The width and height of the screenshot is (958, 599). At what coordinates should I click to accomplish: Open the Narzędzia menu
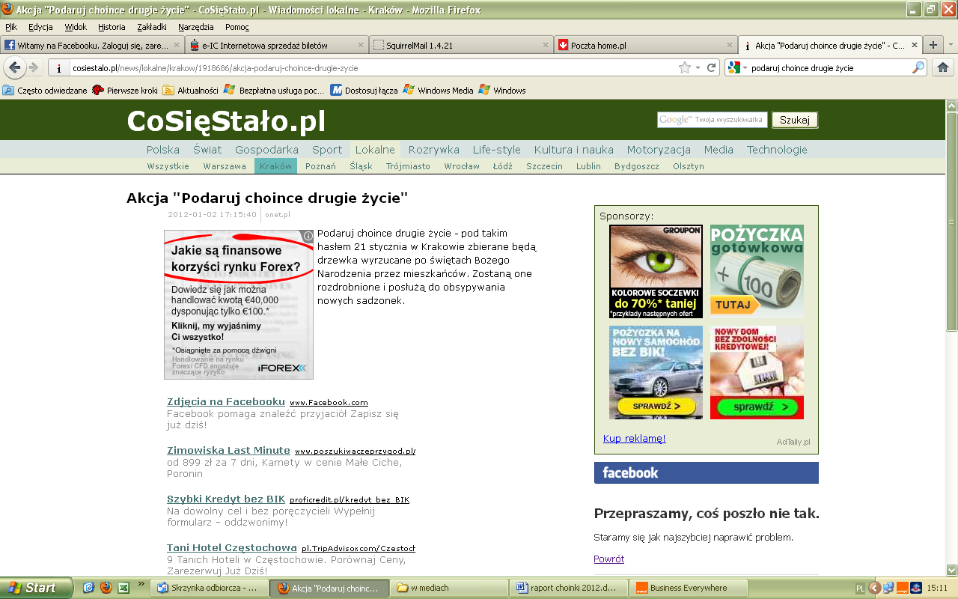click(x=195, y=27)
